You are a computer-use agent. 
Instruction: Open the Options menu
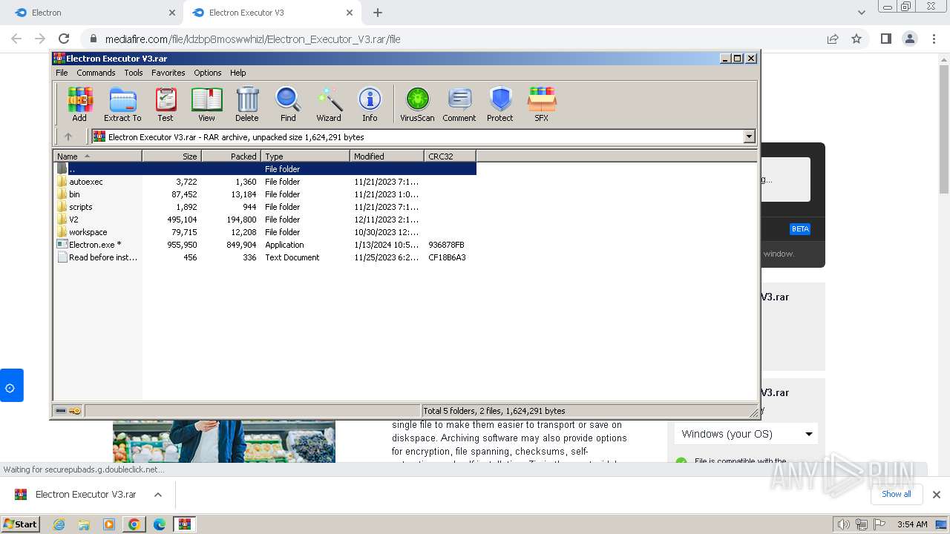(208, 73)
